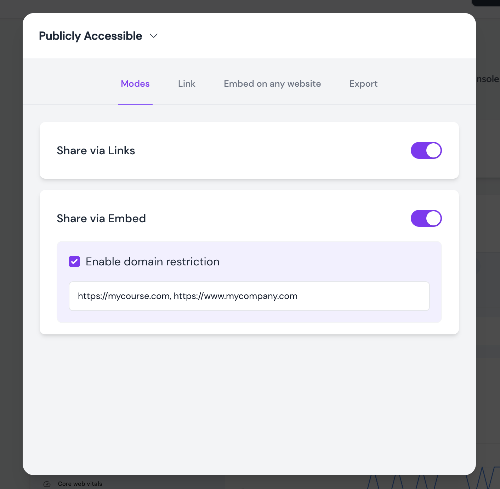
Task: Switch to the Modes tab
Action: click(x=135, y=84)
